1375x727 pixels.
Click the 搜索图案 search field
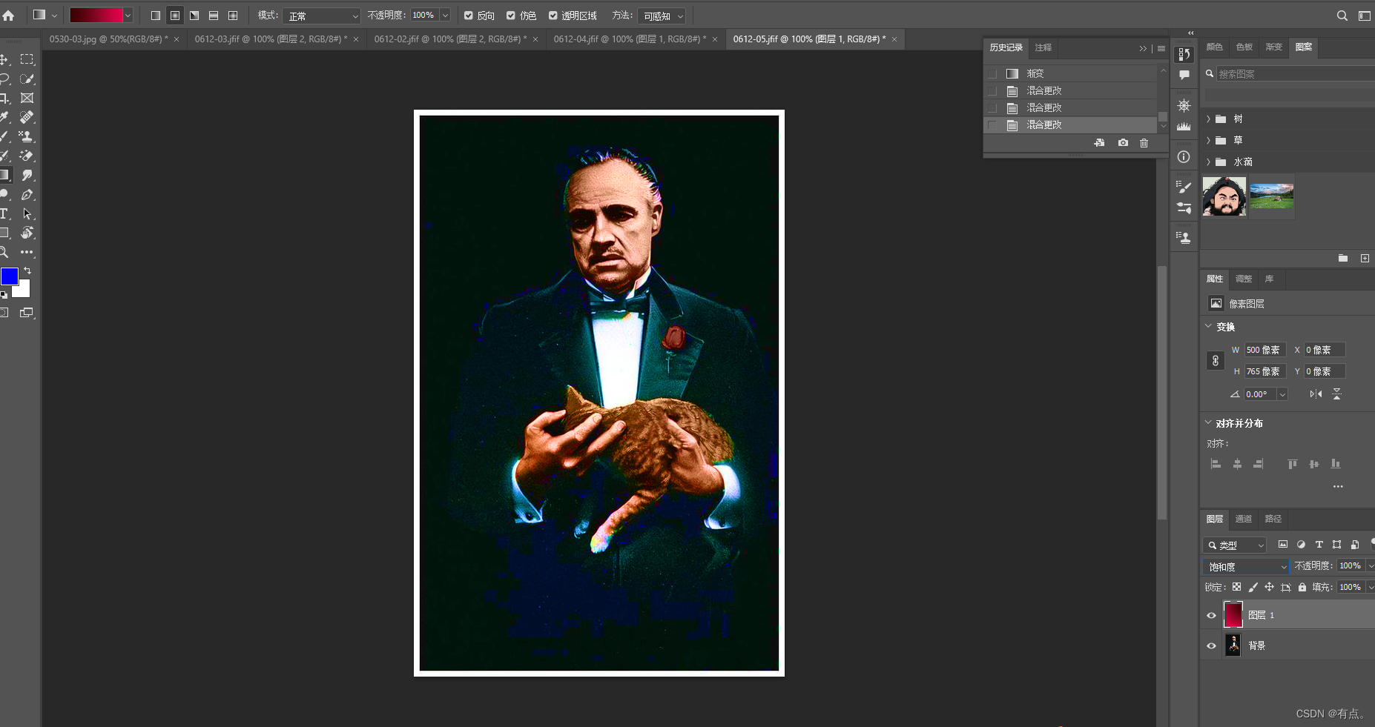click(1294, 74)
